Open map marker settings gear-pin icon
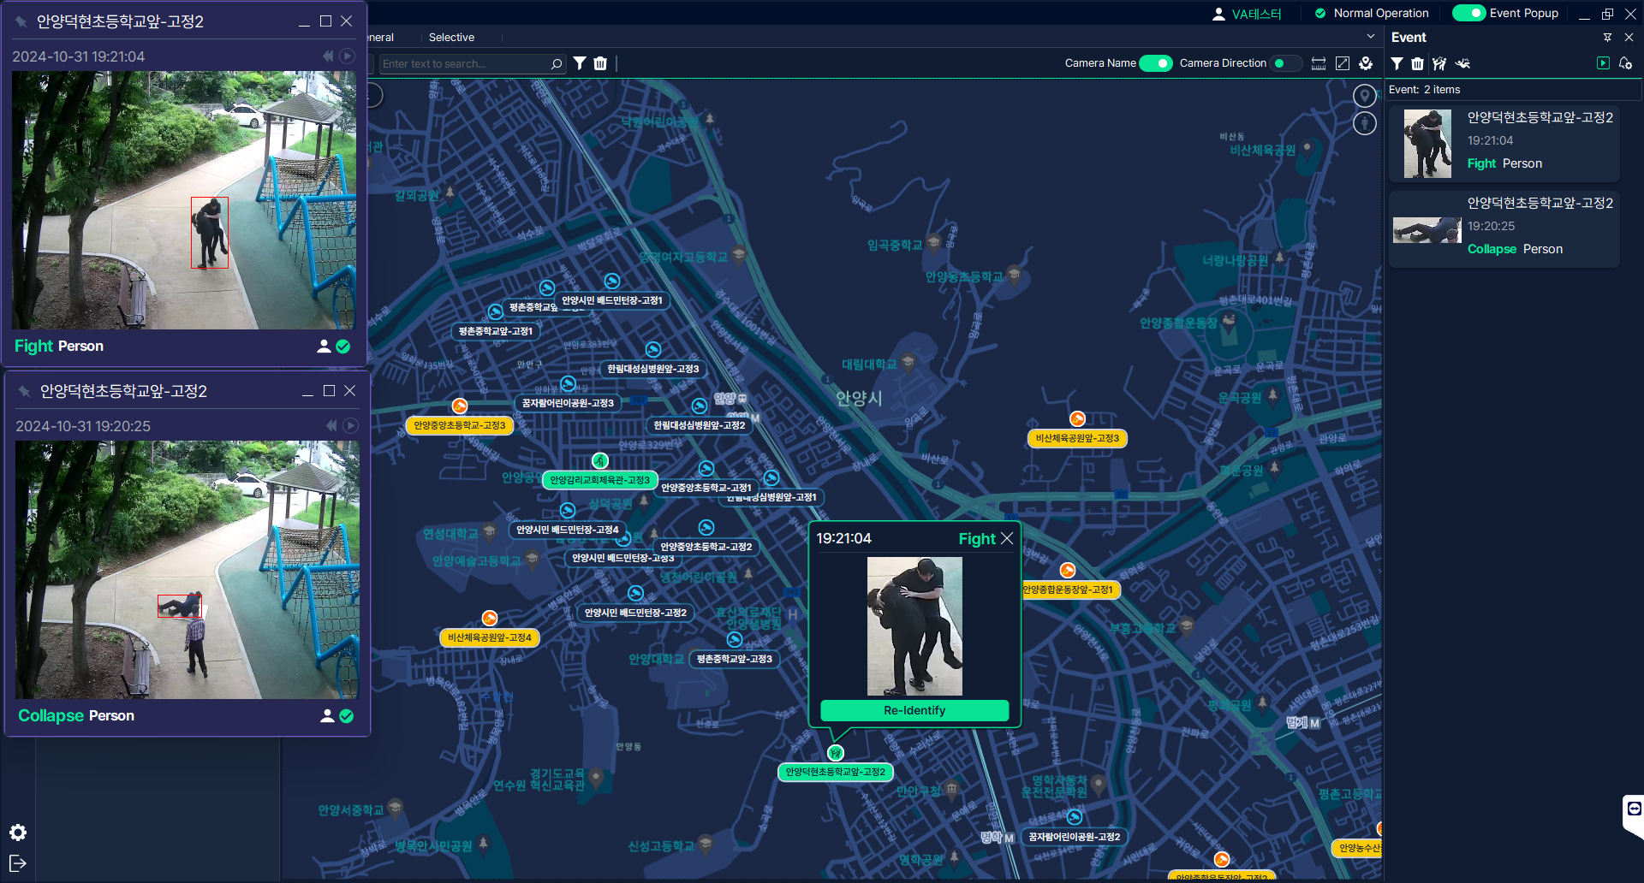Screen dimensions: 1644x883 coord(1366,63)
